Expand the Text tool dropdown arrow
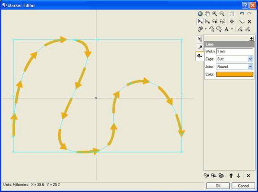Viewport: 258px width, 192px height. click(x=232, y=29)
